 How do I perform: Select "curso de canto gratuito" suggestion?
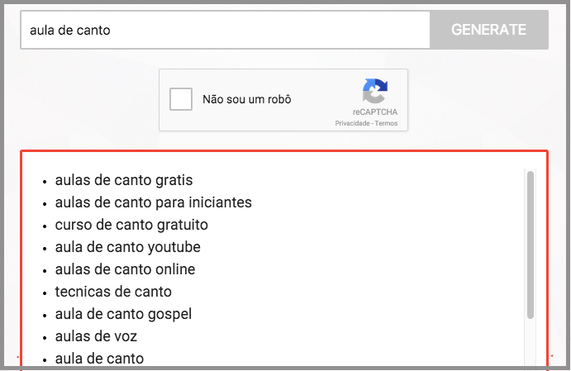pyautogui.click(x=131, y=225)
